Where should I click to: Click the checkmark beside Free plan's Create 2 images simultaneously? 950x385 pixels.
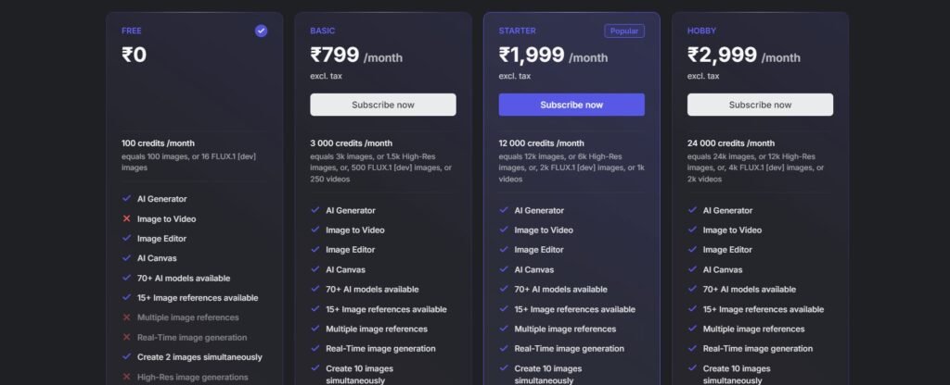126,357
